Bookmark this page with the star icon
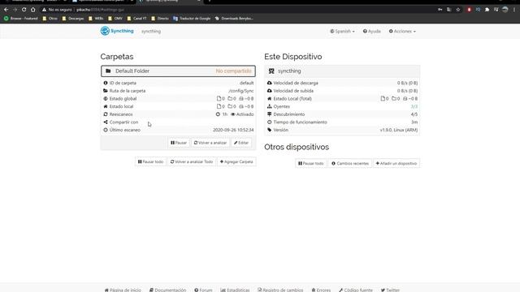This screenshot has height=292, width=520. click(458, 10)
